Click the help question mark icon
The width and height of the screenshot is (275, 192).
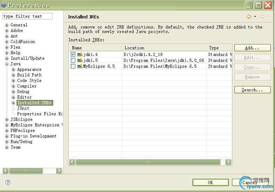(8, 182)
